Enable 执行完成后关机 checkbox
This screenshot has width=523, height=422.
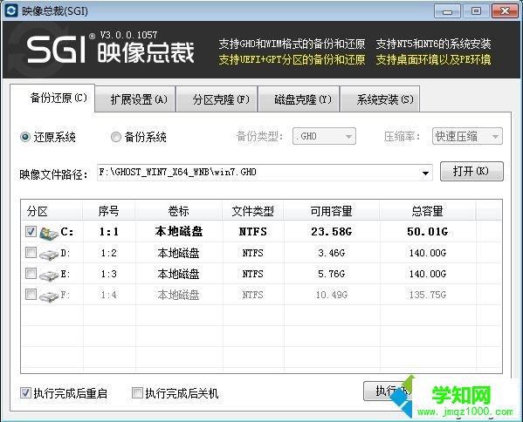tap(137, 393)
